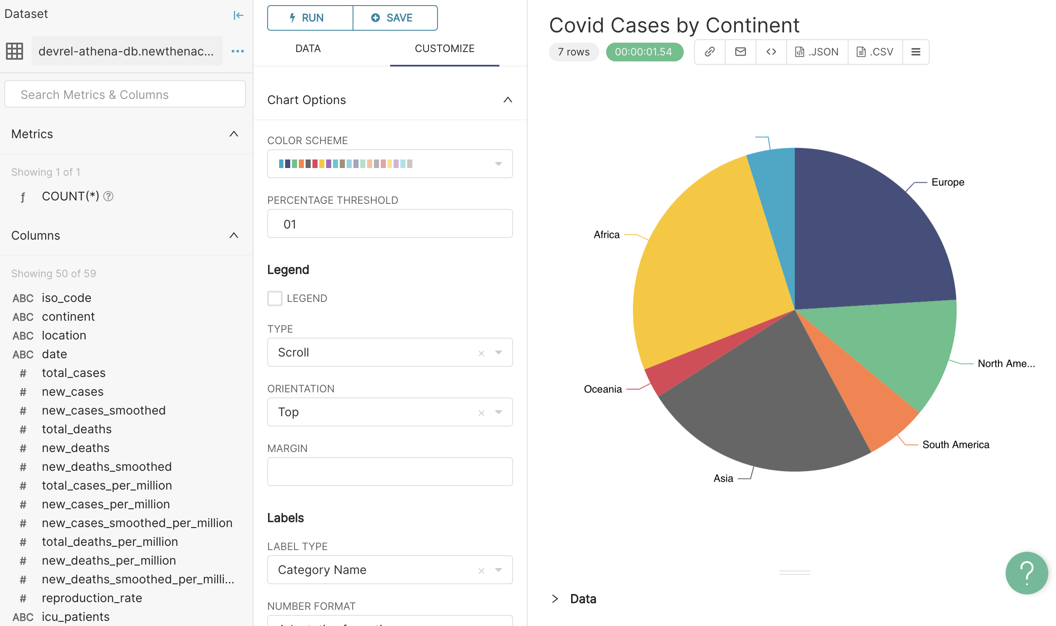The image size is (1056, 626).
Task: Expand the Data section below chart
Action: [555, 599]
